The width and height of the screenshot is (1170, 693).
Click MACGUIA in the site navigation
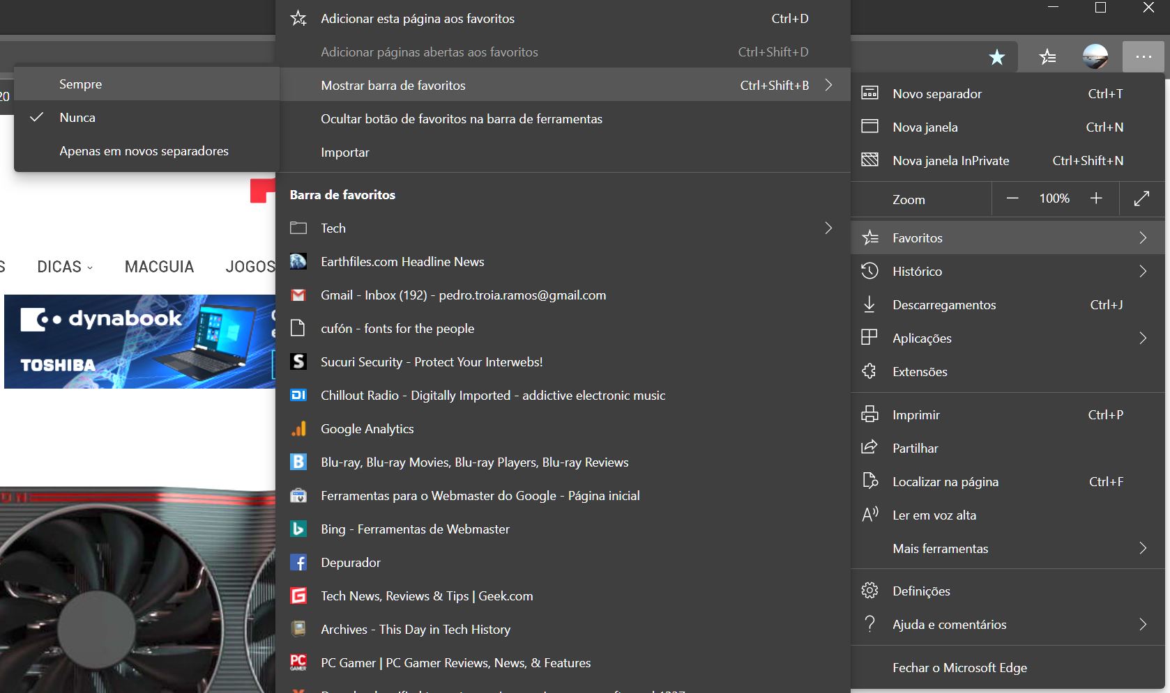(x=159, y=266)
